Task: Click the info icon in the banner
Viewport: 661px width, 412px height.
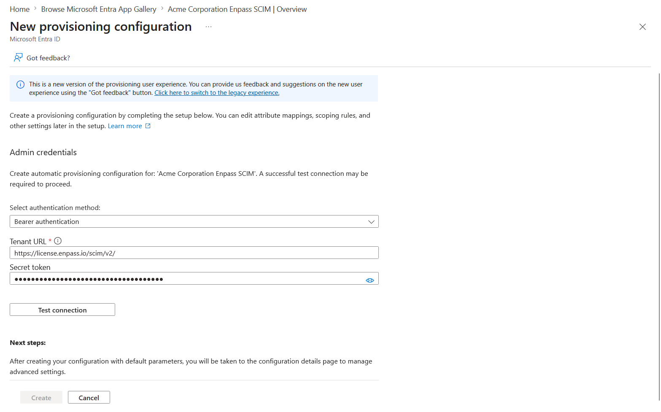Action: point(20,84)
